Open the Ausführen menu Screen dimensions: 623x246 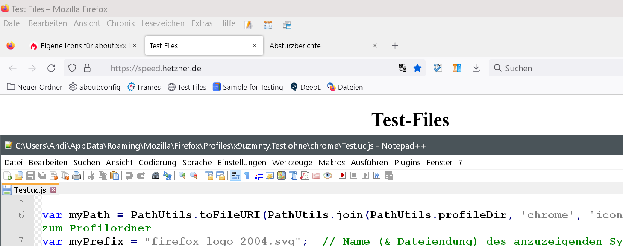[x=370, y=162]
